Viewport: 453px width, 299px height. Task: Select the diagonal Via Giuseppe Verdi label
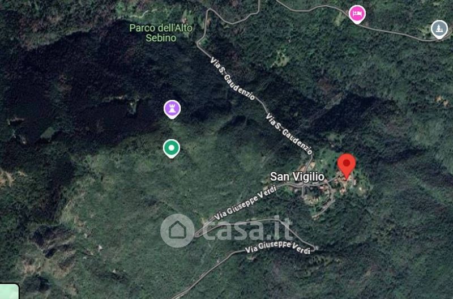click(245, 203)
